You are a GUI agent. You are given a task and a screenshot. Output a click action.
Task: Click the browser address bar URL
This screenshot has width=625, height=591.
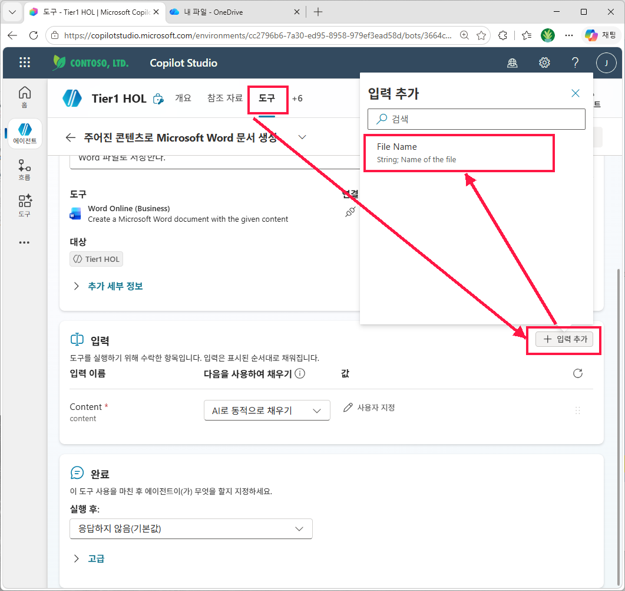pos(257,35)
